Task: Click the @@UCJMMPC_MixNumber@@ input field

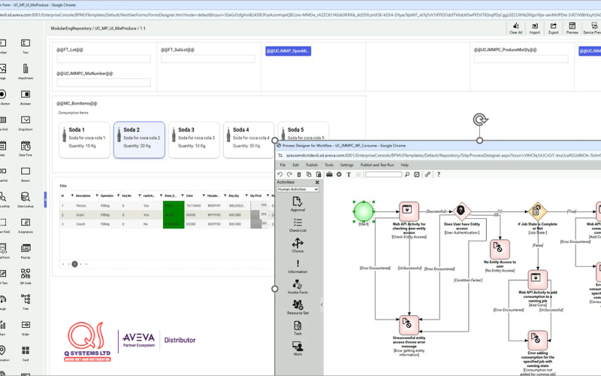Action: click(x=104, y=83)
